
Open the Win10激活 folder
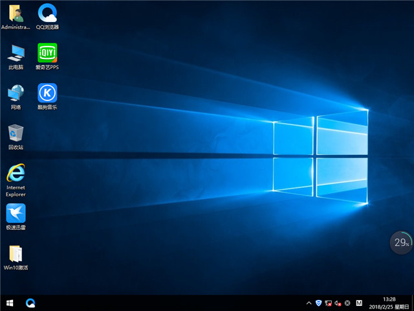pos(16,258)
